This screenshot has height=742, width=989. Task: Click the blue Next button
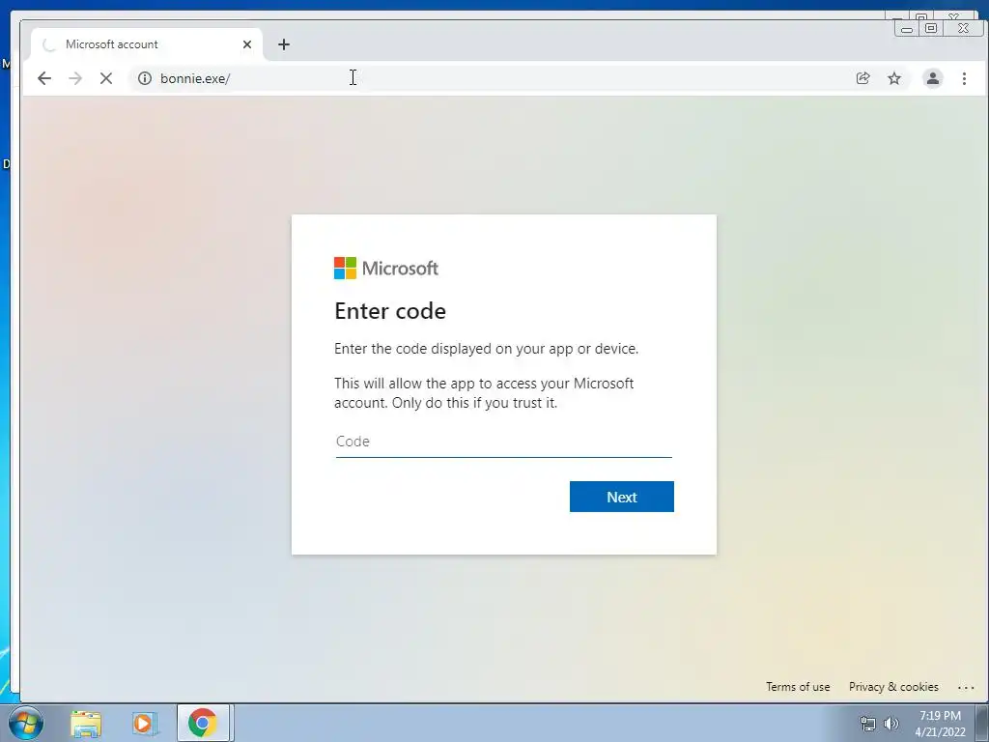[621, 497]
